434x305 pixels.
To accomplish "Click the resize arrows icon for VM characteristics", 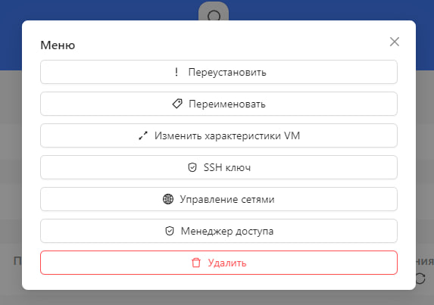I will (x=143, y=135).
